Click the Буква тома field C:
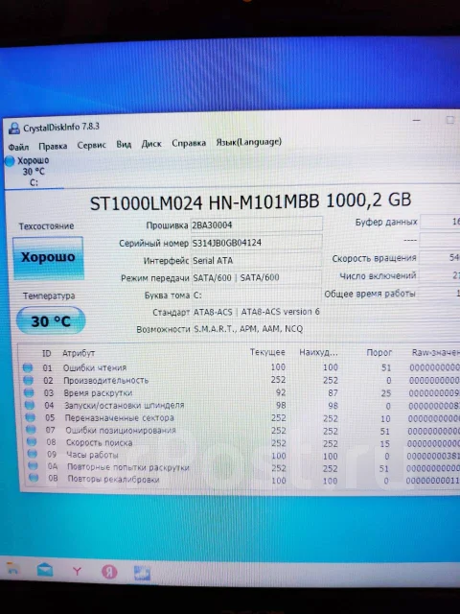The width and height of the screenshot is (460, 614). pyautogui.click(x=257, y=295)
